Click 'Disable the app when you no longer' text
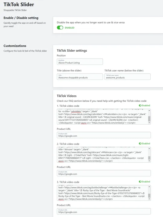This screenshot has width=163, height=217. click(91, 23)
